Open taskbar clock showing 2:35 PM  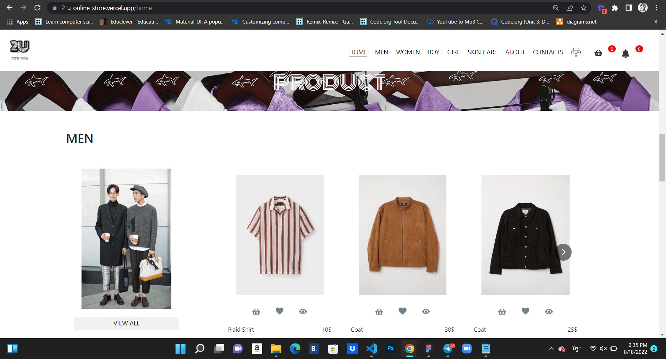(x=635, y=349)
